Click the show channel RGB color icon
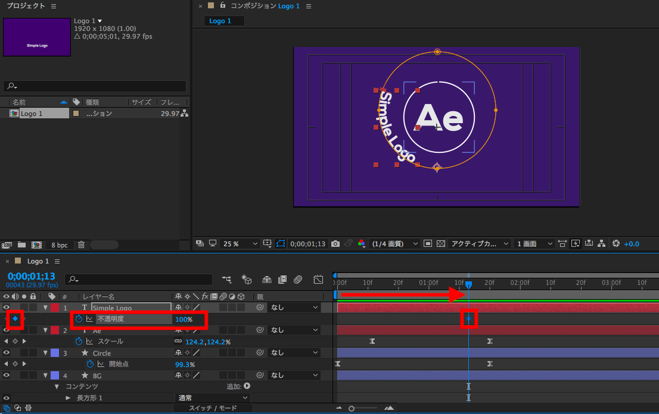The width and height of the screenshot is (659, 414). tap(361, 244)
